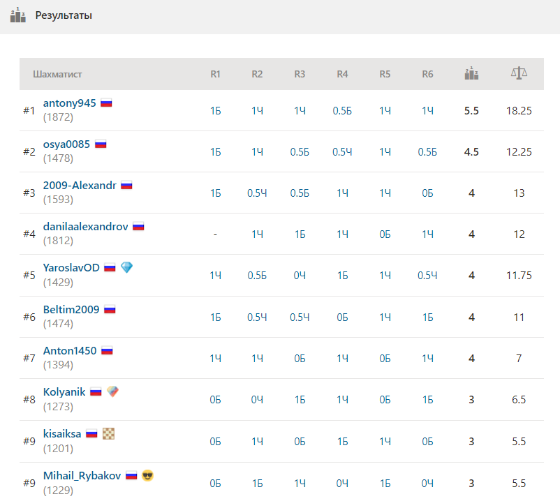
Task: Click the R4 column header
Action: point(342,74)
